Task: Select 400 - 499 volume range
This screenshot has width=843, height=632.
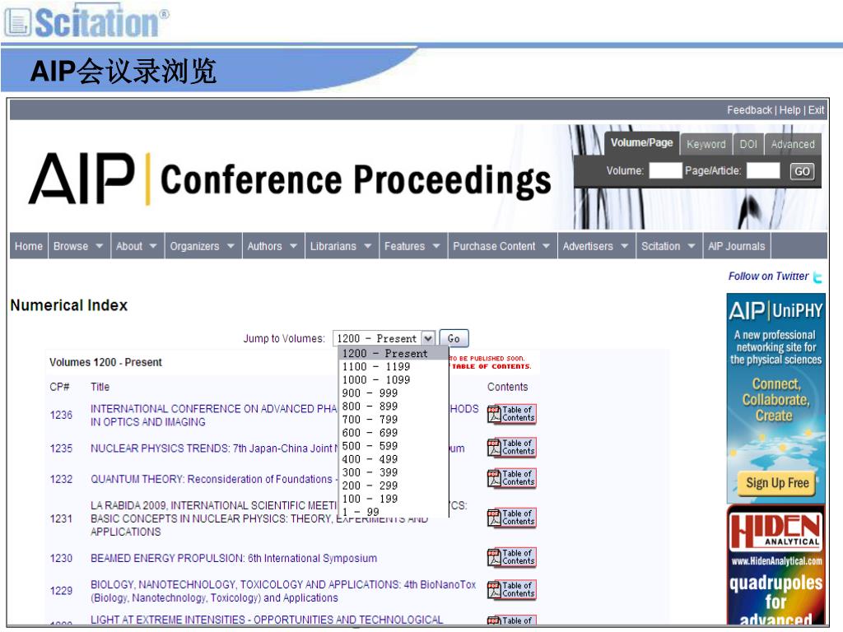Action: [x=394, y=459]
